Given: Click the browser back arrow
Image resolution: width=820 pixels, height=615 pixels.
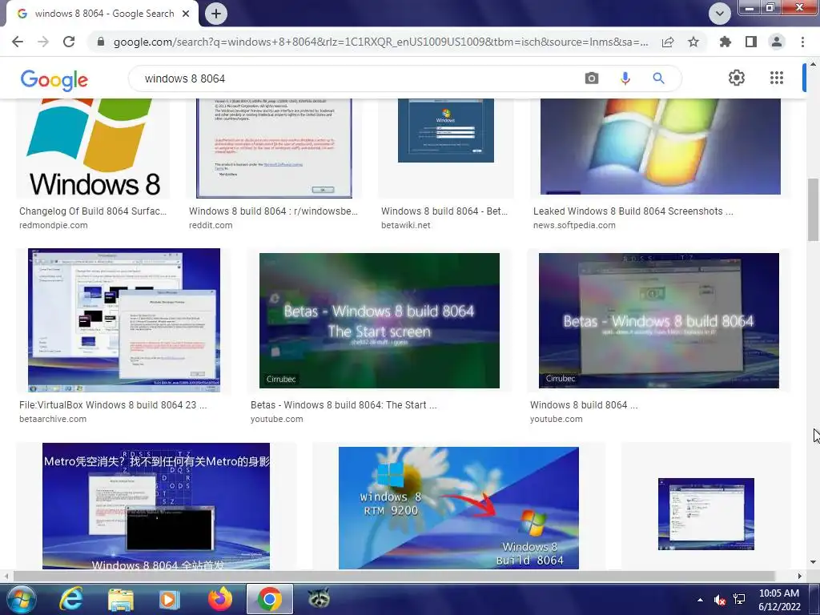Looking at the screenshot, I should [18, 42].
